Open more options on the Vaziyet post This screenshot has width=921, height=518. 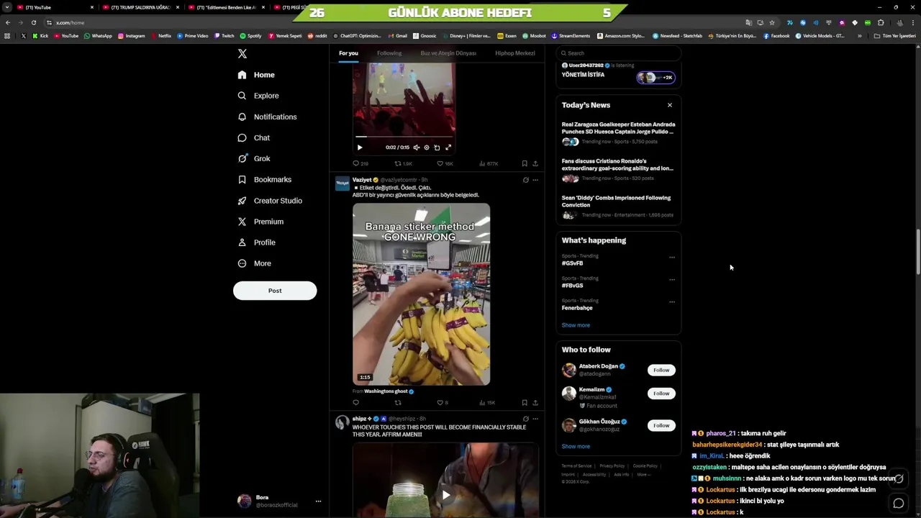[535, 180]
